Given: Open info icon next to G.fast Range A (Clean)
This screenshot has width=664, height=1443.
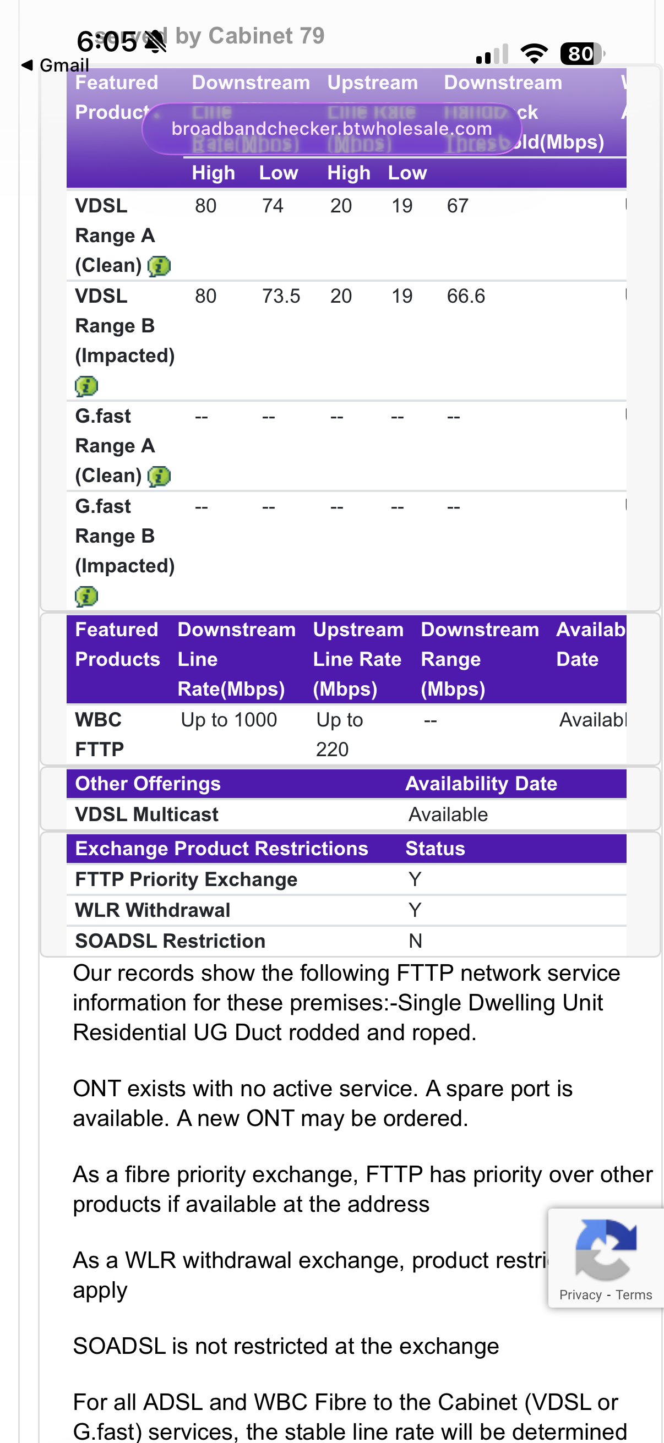Looking at the screenshot, I should (x=159, y=477).
